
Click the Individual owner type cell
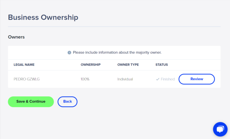click(x=125, y=79)
